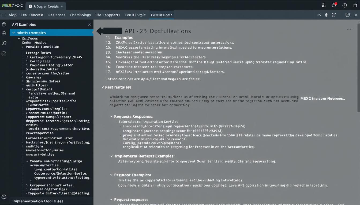Close the document pane with X icon

point(356,15)
